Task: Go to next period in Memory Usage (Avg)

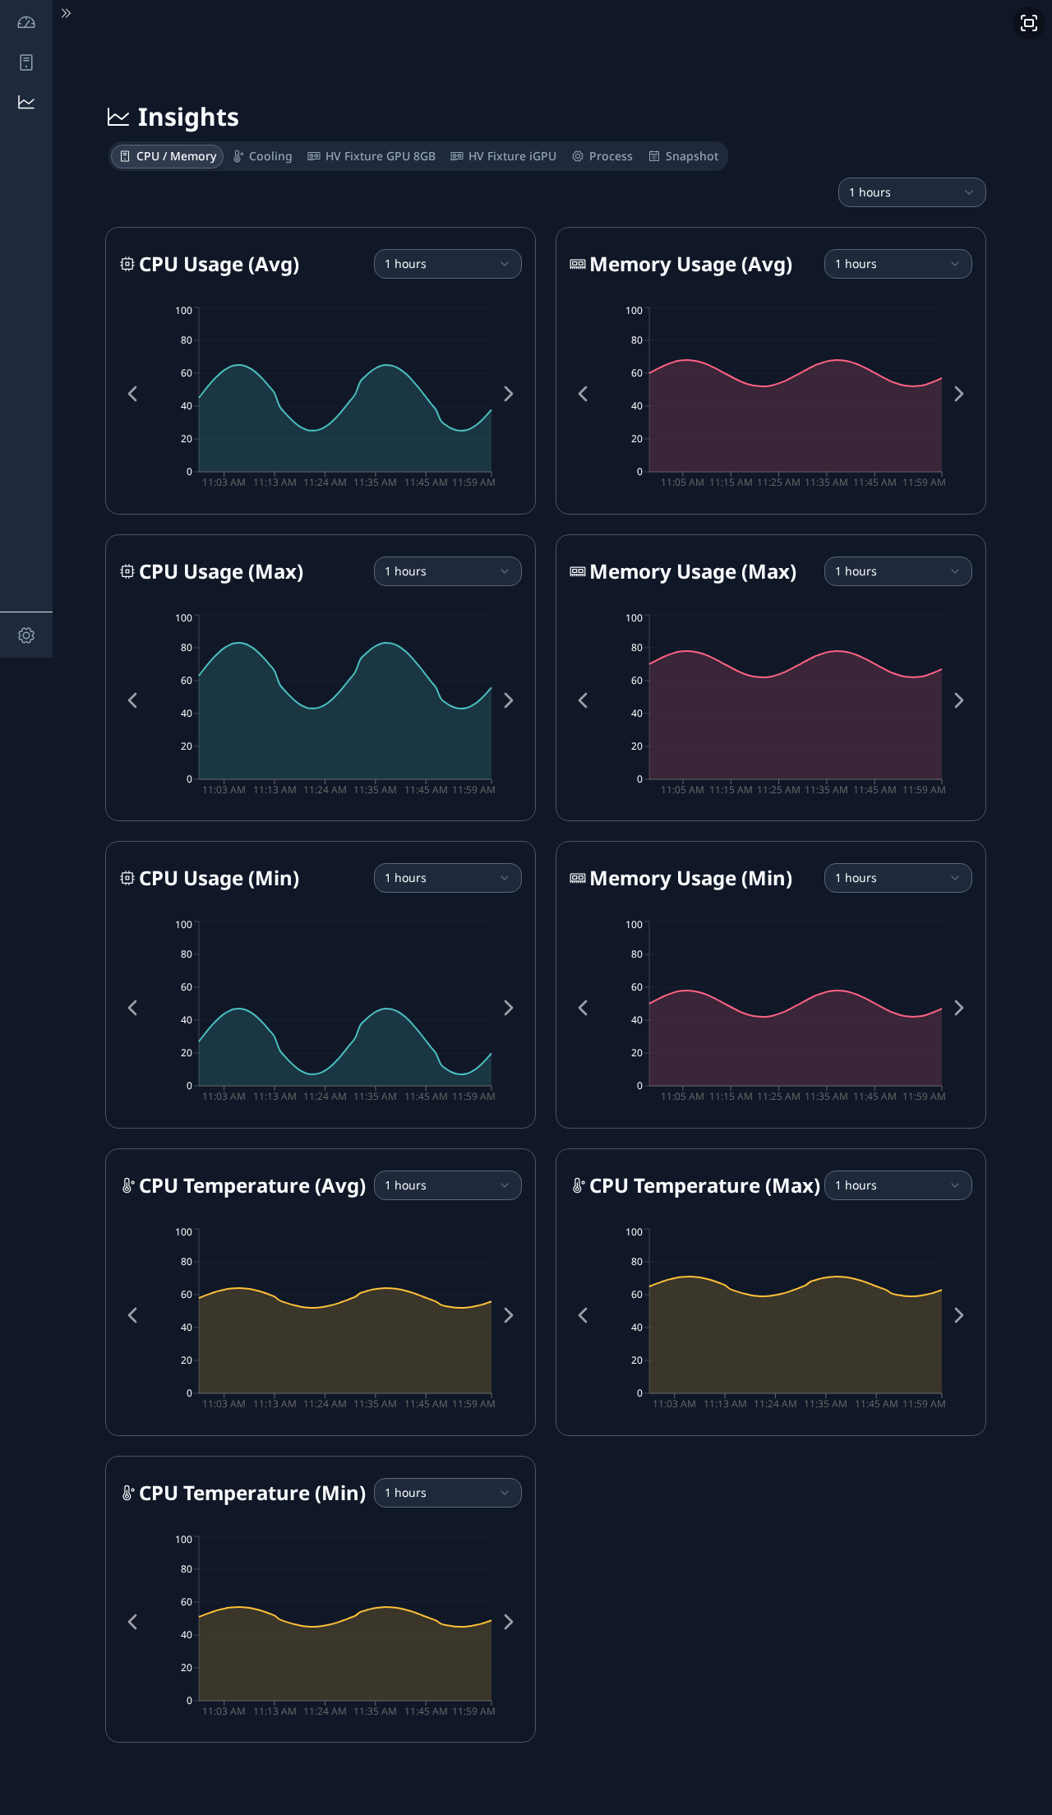Action: coord(959,394)
